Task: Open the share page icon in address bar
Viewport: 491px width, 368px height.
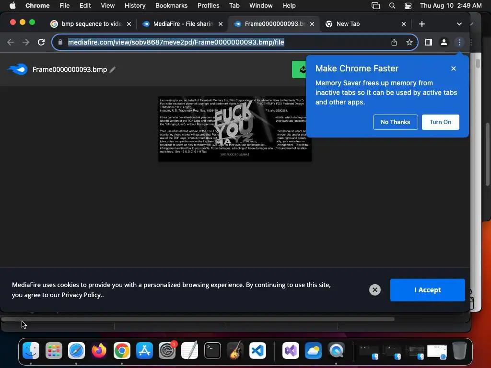Action: (394, 42)
